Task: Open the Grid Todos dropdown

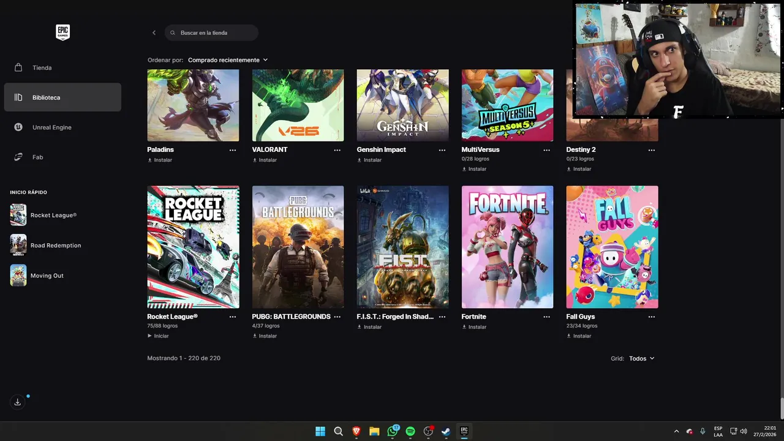Action: (x=641, y=358)
